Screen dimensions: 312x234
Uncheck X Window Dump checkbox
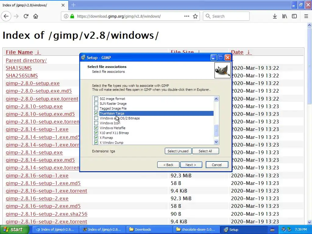click(x=96, y=143)
